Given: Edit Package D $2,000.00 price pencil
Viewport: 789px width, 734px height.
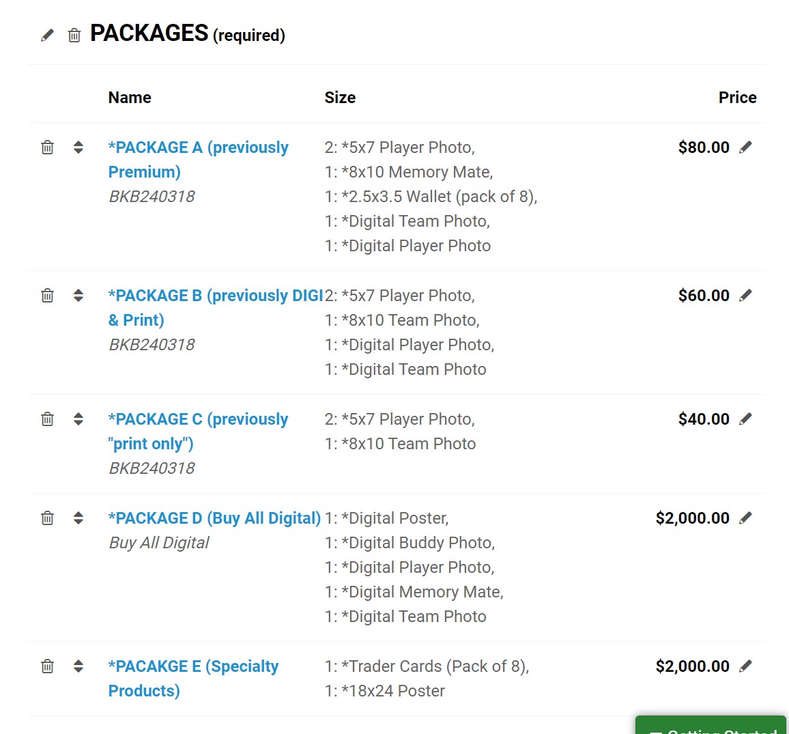Looking at the screenshot, I should pyautogui.click(x=745, y=518).
